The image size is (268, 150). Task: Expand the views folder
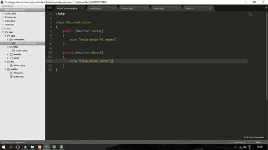pos(8,58)
